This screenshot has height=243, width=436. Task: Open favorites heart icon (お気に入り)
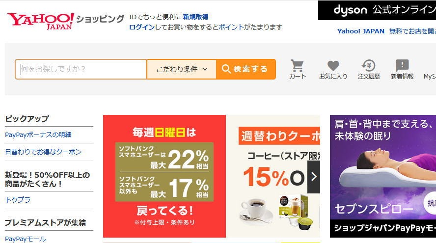pyautogui.click(x=333, y=70)
